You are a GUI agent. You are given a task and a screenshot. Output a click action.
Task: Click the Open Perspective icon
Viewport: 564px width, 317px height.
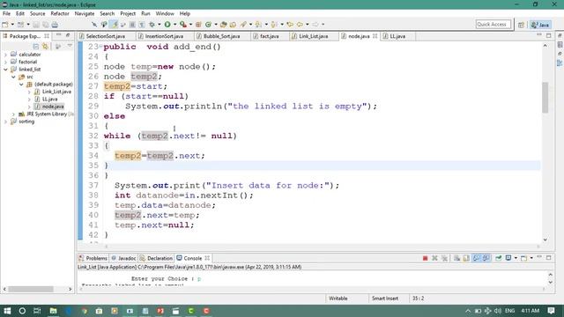521,25
